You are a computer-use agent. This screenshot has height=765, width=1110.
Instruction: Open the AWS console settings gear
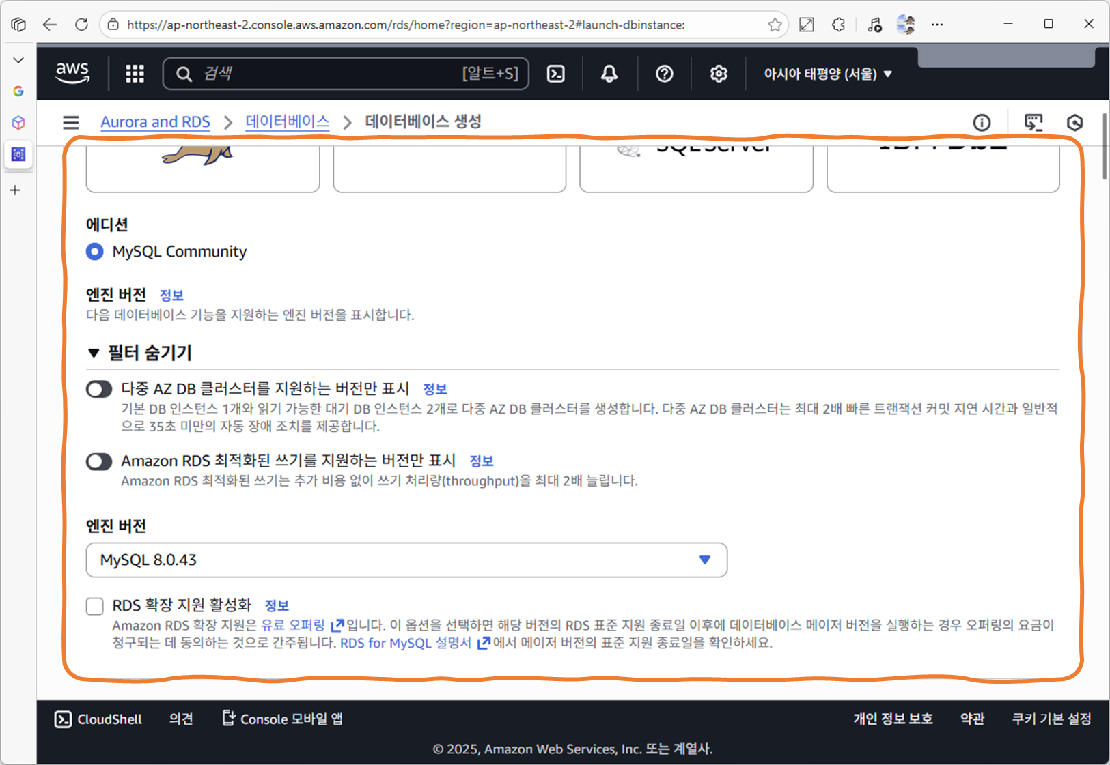pos(719,74)
